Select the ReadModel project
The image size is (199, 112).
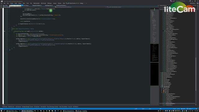(x=167, y=83)
